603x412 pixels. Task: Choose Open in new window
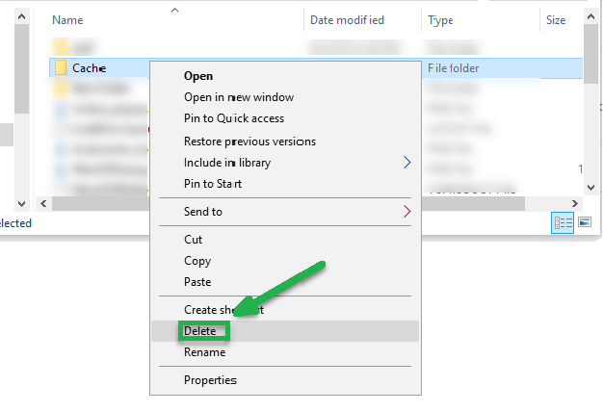(x=239, y=97)
